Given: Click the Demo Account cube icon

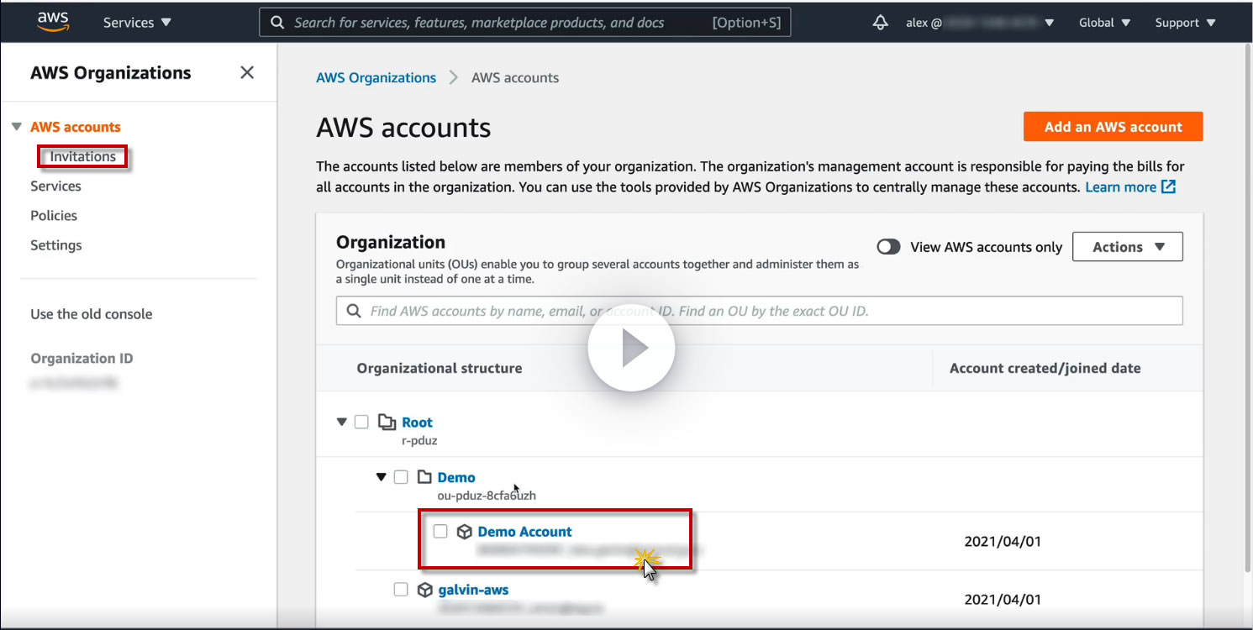Looking at the screenshot, I should [x=464, y=532].
